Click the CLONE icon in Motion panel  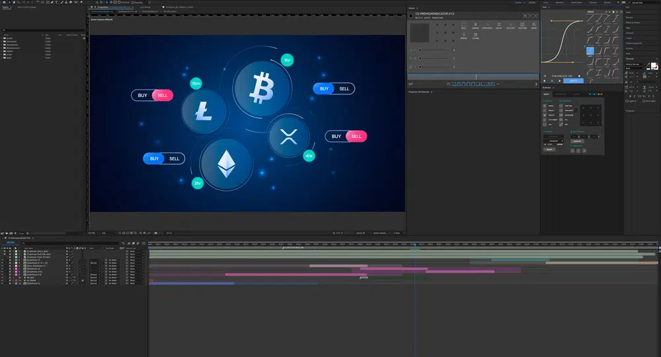(475, 36)
